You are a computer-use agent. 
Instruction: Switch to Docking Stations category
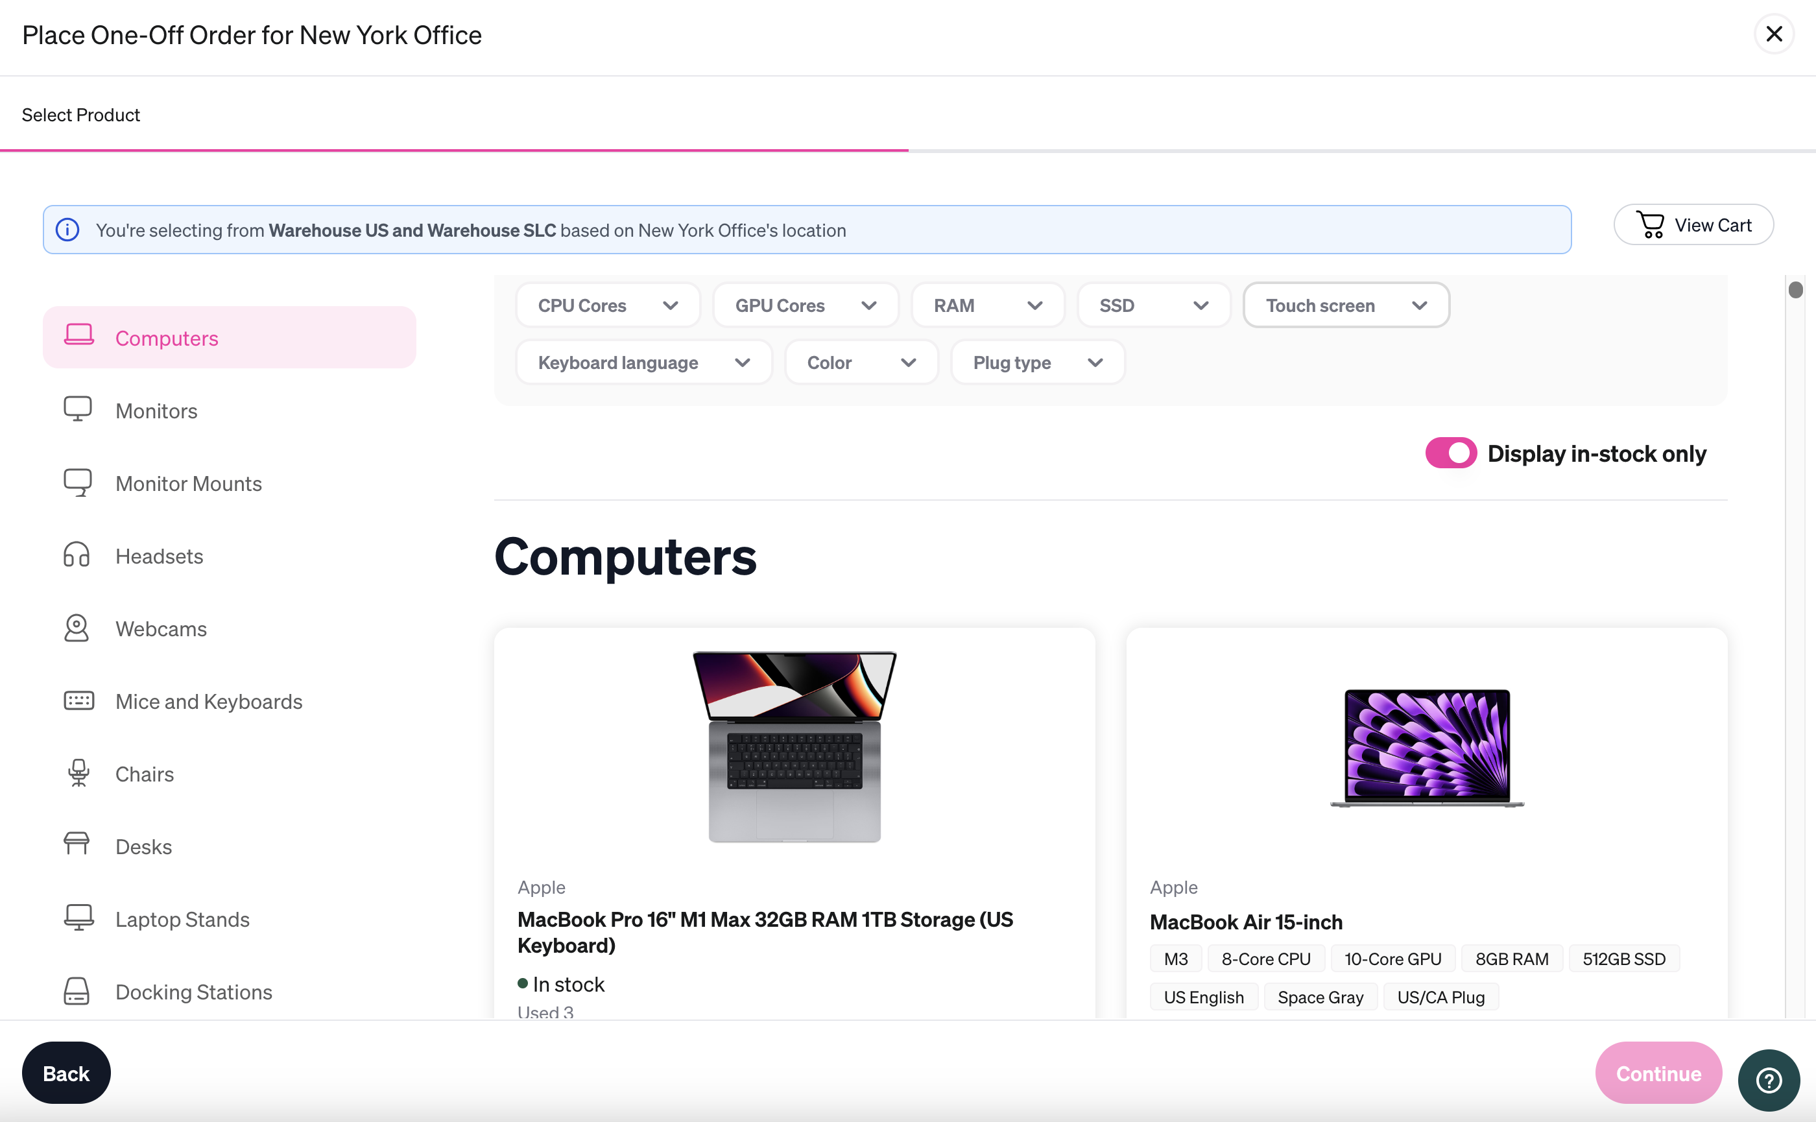click(194, 992)
